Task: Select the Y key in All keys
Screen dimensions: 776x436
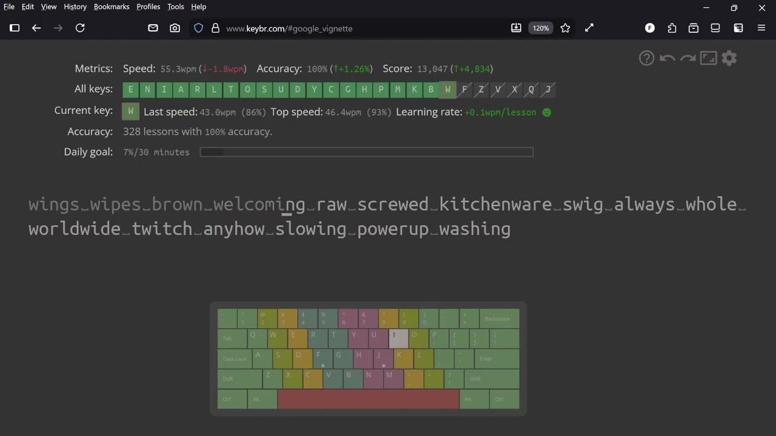Action: [x=314, y=90]
